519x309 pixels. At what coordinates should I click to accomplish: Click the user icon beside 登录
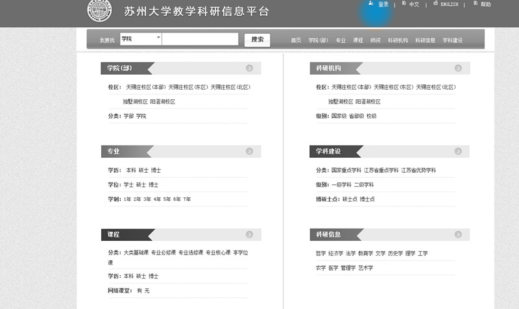click(371, 4)
